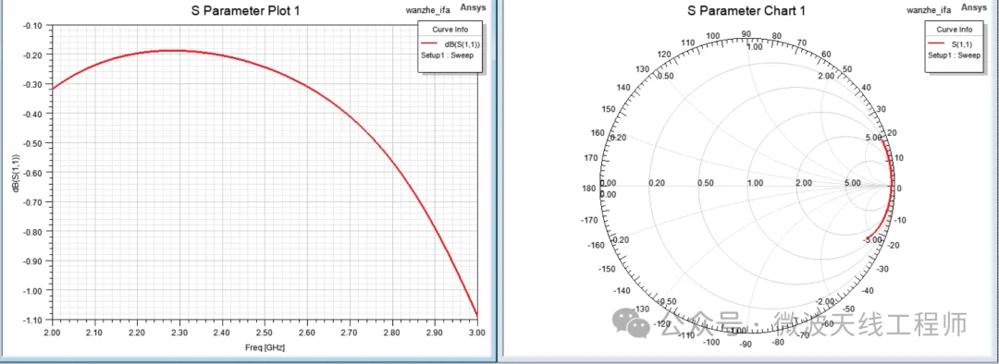999x364 pixels.
Task: Click the 90 degree label atop Smith chart
Action: [x=746, y=34]
